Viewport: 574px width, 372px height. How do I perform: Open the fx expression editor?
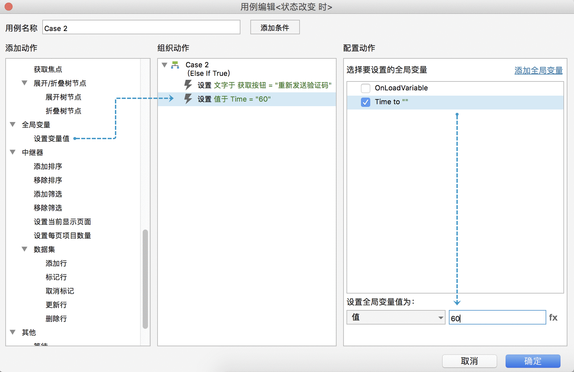[553, 317]
